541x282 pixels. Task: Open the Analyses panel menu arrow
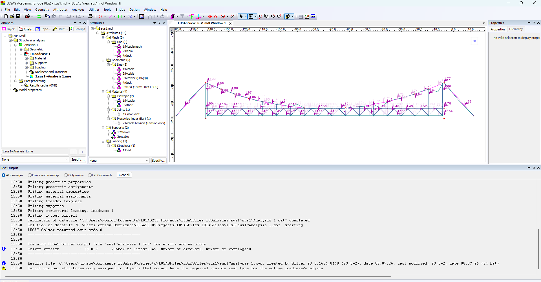[x=75, y=23]
